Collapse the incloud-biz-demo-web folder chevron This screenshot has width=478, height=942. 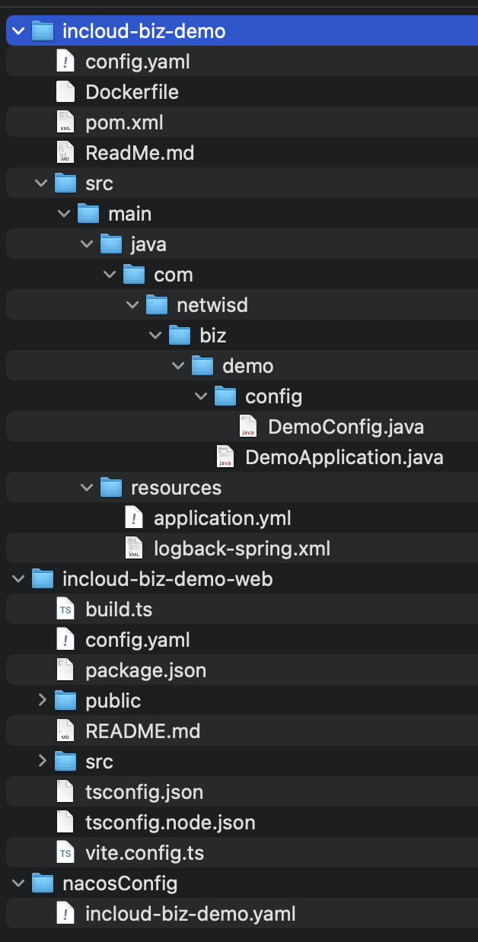(19, 579)
